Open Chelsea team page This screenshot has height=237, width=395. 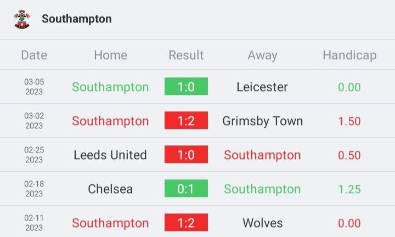[x=110, y=189]
